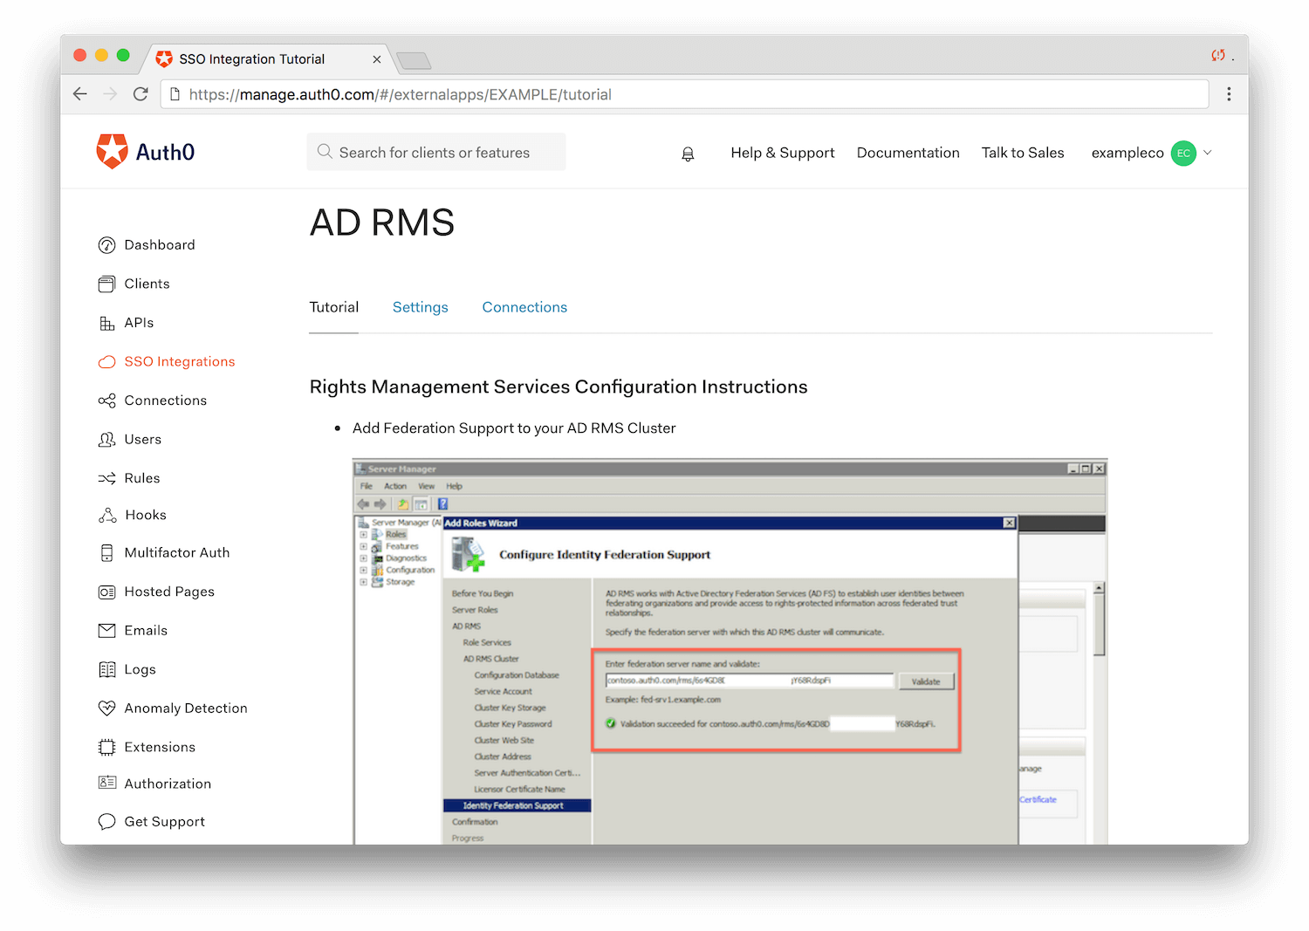The image size is (1309, 931).
Task: Open the notifications bell icon
Action: [688, 154]
